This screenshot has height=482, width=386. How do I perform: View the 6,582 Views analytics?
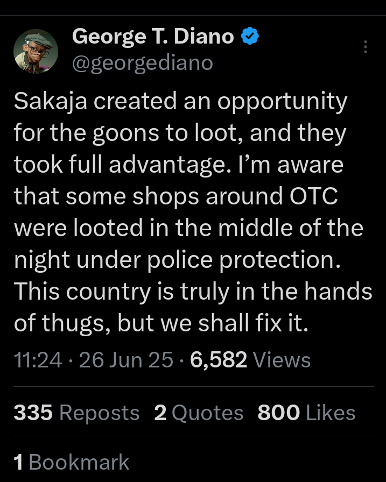(x=250, y=360)
